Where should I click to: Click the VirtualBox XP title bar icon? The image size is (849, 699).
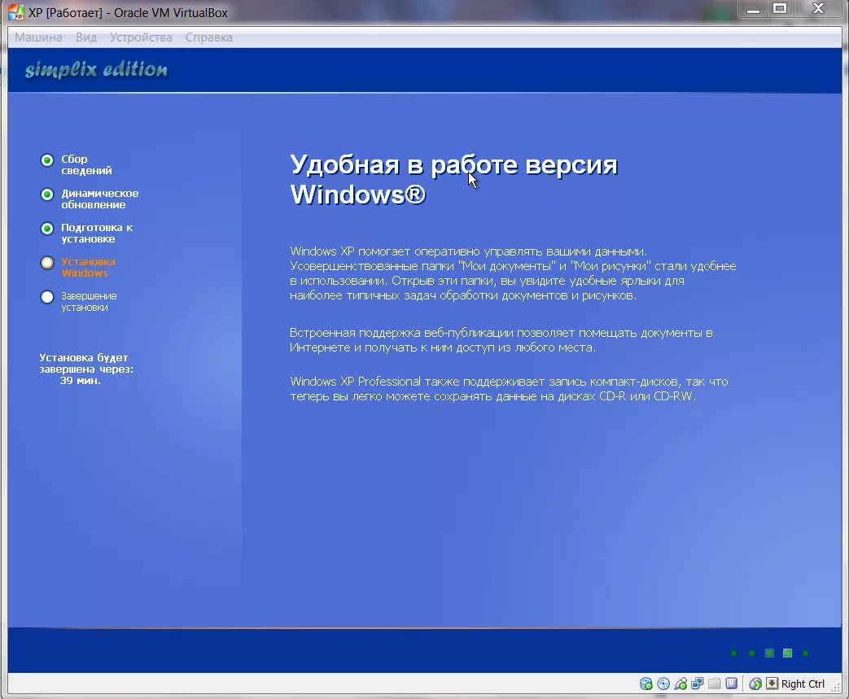(x=16, y=12)
